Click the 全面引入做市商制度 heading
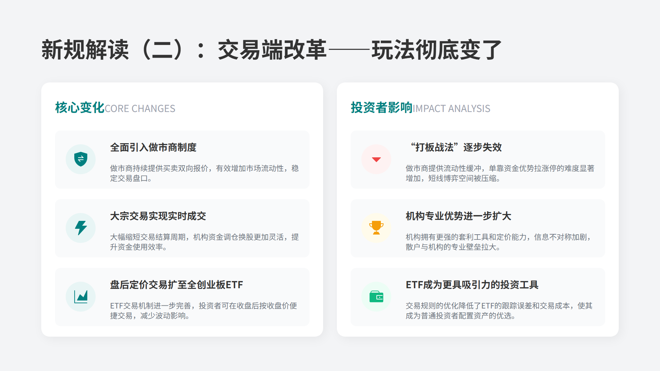This screenshot has width=660, height=371. pyautogui.click(x=153, y=147)
